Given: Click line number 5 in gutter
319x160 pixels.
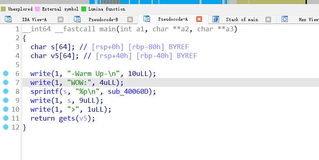Looking at the screenshot, I should coord(17,65).
